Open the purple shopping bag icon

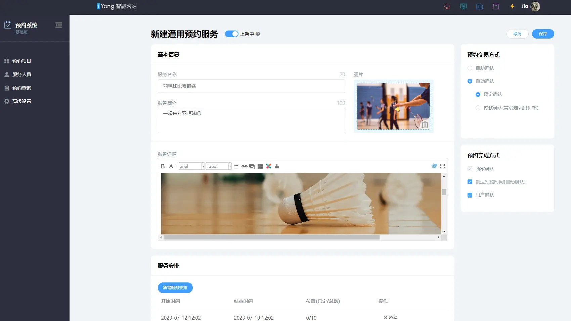tap(496, 6)
